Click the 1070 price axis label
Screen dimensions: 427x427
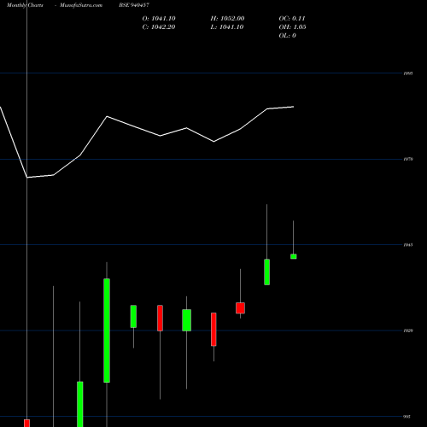pos(408,159)
